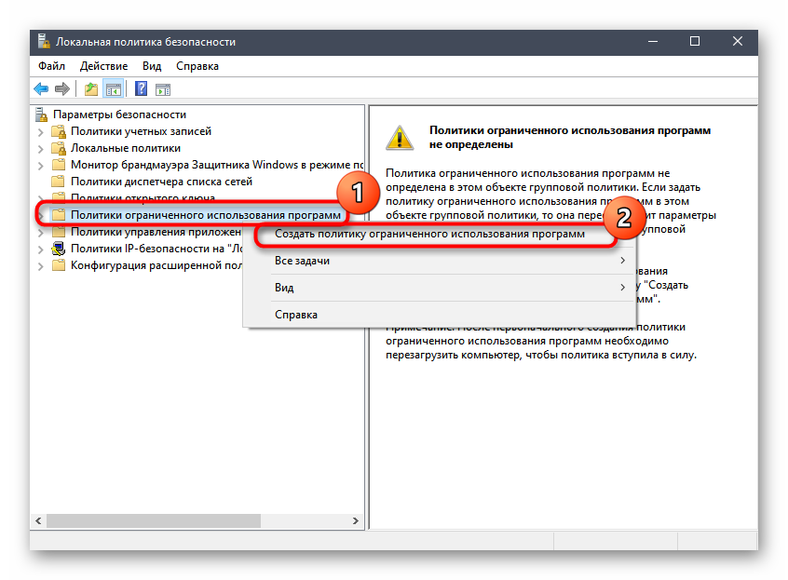Click the Back arrow toolbar icon
The width and height of the screenshot is (788, 580).
click(41, 89)
